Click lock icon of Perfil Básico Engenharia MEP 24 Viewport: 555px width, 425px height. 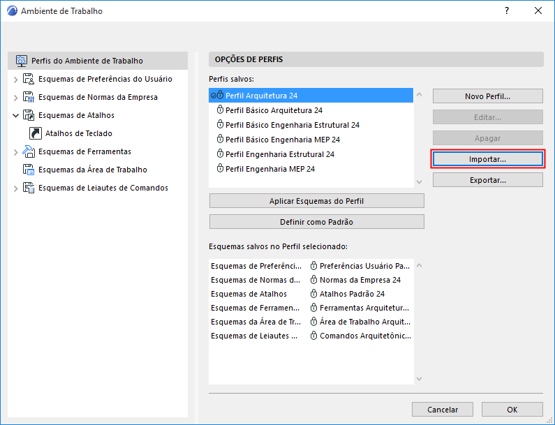click(x=220, y=140)
